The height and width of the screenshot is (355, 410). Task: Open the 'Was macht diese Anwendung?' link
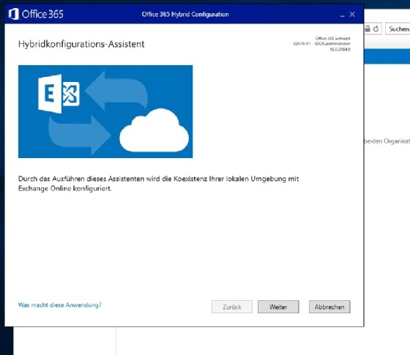[59, 304]
